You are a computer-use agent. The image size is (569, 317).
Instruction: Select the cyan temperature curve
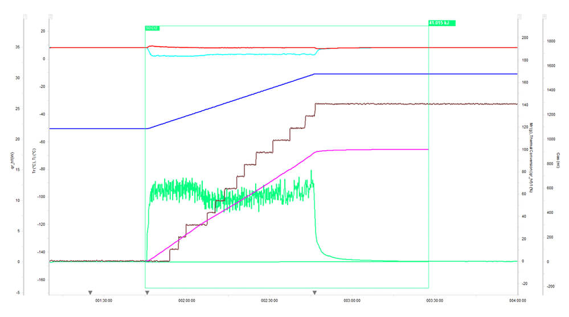[x=228, y=55]
